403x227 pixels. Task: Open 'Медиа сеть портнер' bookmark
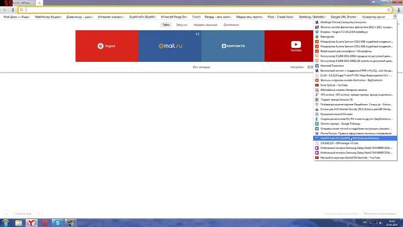click(x=249, y=17)
